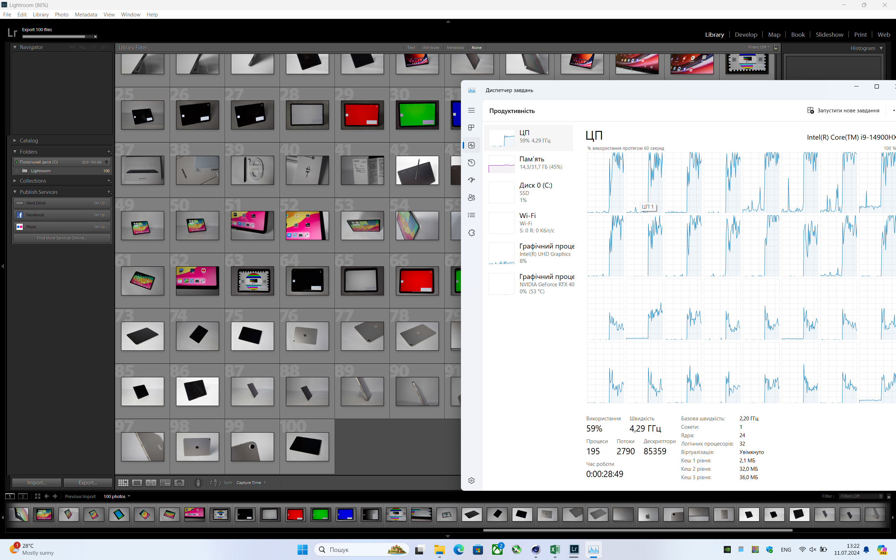Screen dimensions: 896x560
Task: Open the 100 photos source dropdown
Action: pyautogui.click(x=117, y=496)
